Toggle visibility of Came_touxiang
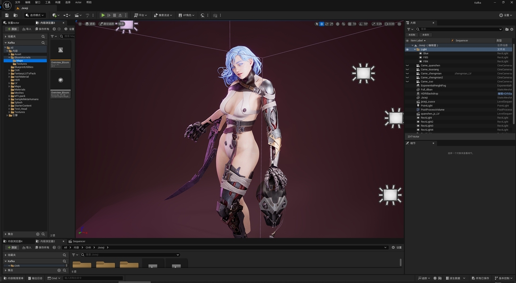Image resolution: width=516 pixels, height=283 pixels. tap(408, 69)
